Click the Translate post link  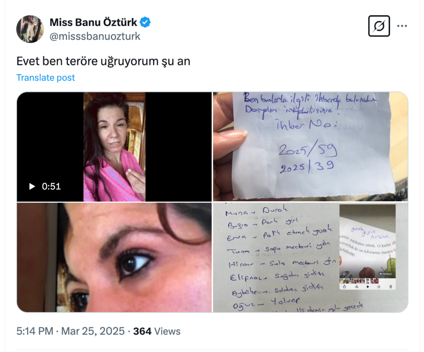pyautogui.click(x=46, y=77)
